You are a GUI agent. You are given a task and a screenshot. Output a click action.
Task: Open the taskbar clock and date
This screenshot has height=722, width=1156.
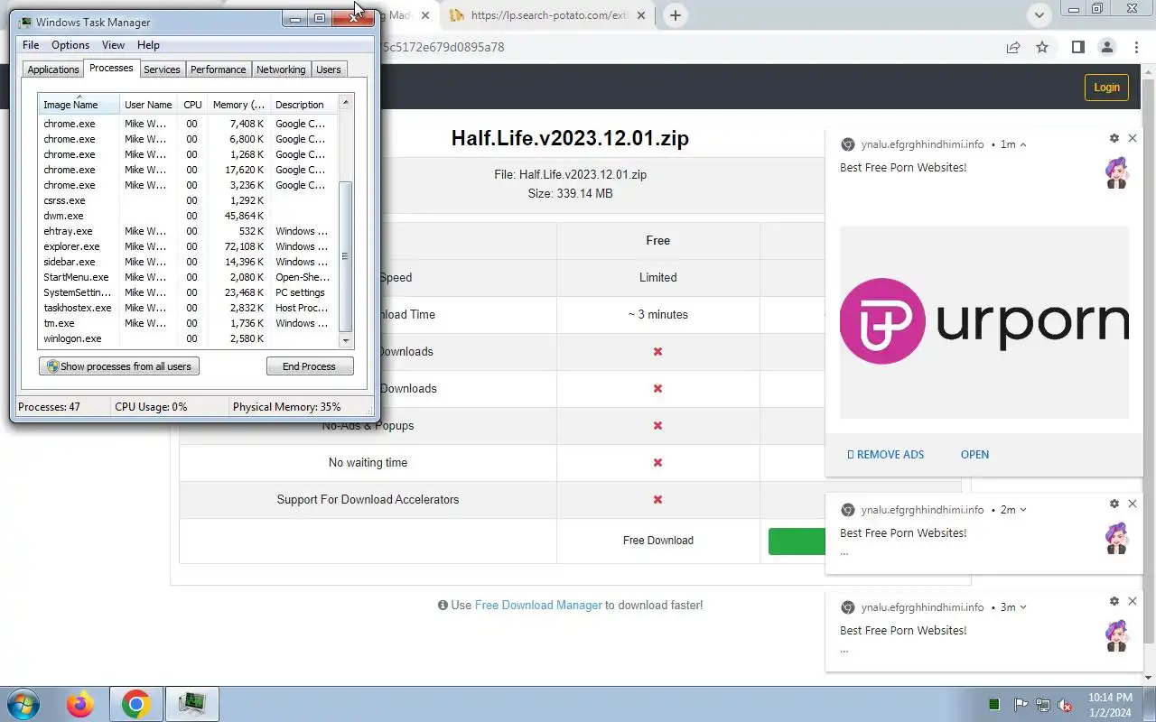pyautogui.click(x=1110, y=705)
